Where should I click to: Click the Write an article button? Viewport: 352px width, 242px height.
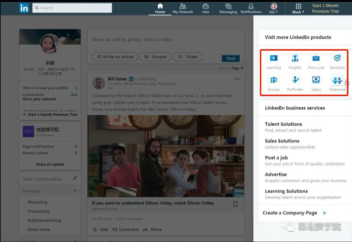point(115,57)
